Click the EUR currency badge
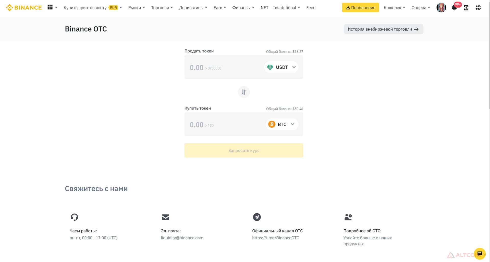Image resolution: width=490 pixels, height=262 pixels. coord(113,8)
